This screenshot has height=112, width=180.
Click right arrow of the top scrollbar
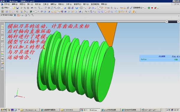[178, 22]
